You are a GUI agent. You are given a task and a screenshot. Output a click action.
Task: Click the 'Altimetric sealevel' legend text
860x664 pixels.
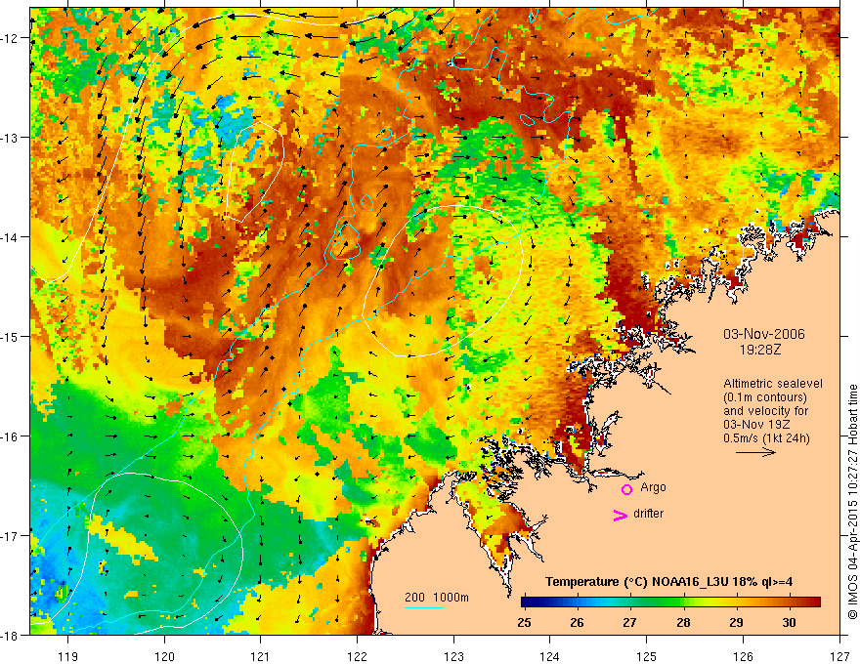[773, 384]
